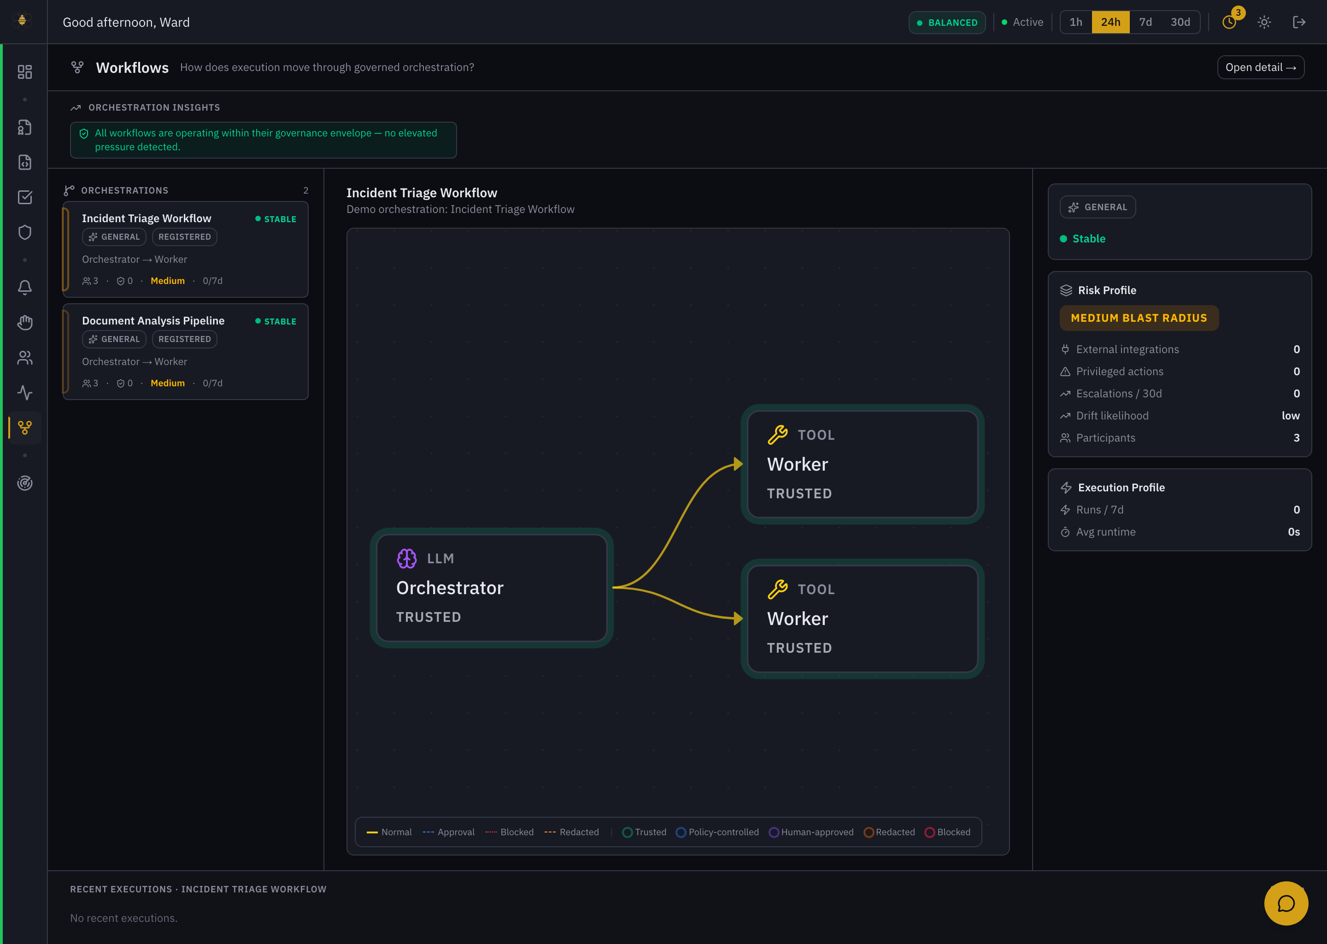1327x944 pixels.
Task: Click the Avg runtime row
Action: (1180, 532)
